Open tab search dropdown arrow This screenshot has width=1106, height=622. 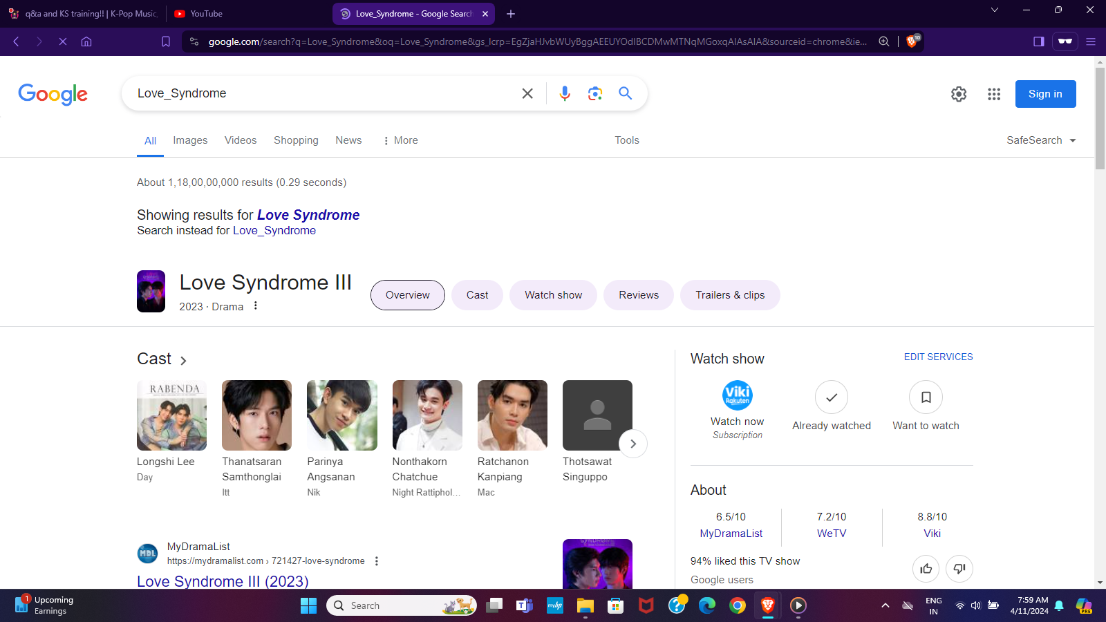[995, 10]
